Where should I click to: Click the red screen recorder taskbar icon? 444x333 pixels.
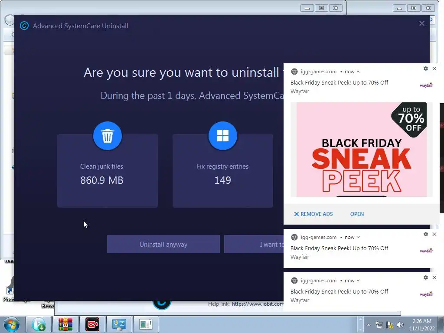tap(92, 324)
